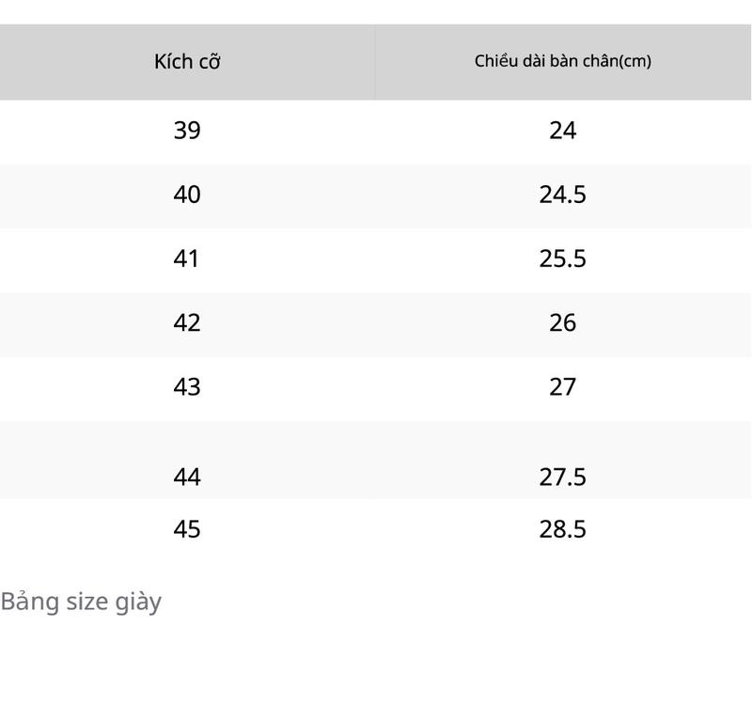Image resolution: width=752 pixels, height=705 pixels.
Task: Click the 'Bảng size giày' caption
Action: [x=81, y=602]
